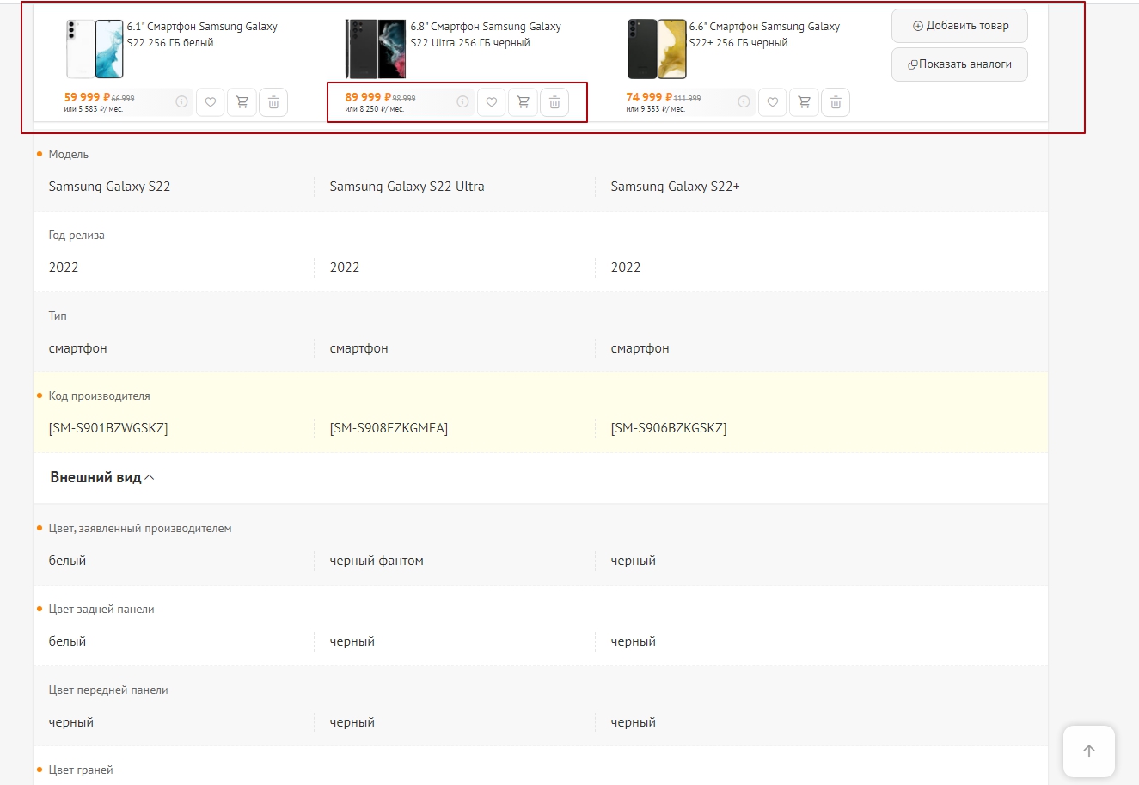Screen dimensions: 1139x785
Task: Delete Galaxy S22 Ultra from comparison
Action: coord(554,102)
